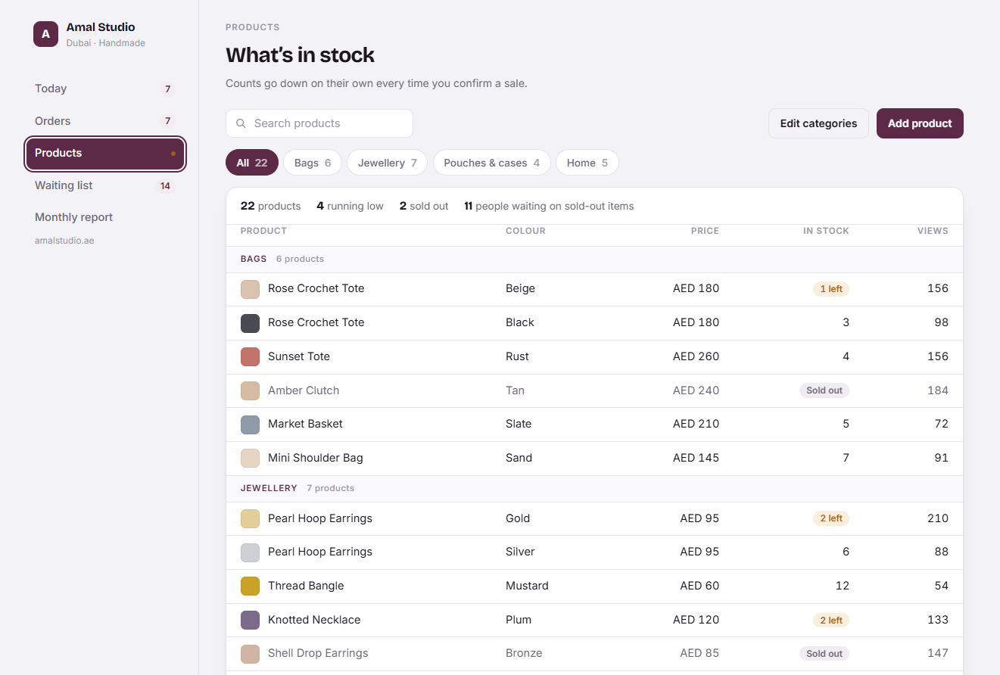1000x675 pixels.
Task: Click the Mini Shoulder Bag sand swatch
Action: 250,458
